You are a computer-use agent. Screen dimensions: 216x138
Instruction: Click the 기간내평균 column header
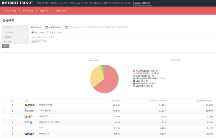tap(115, 101)
